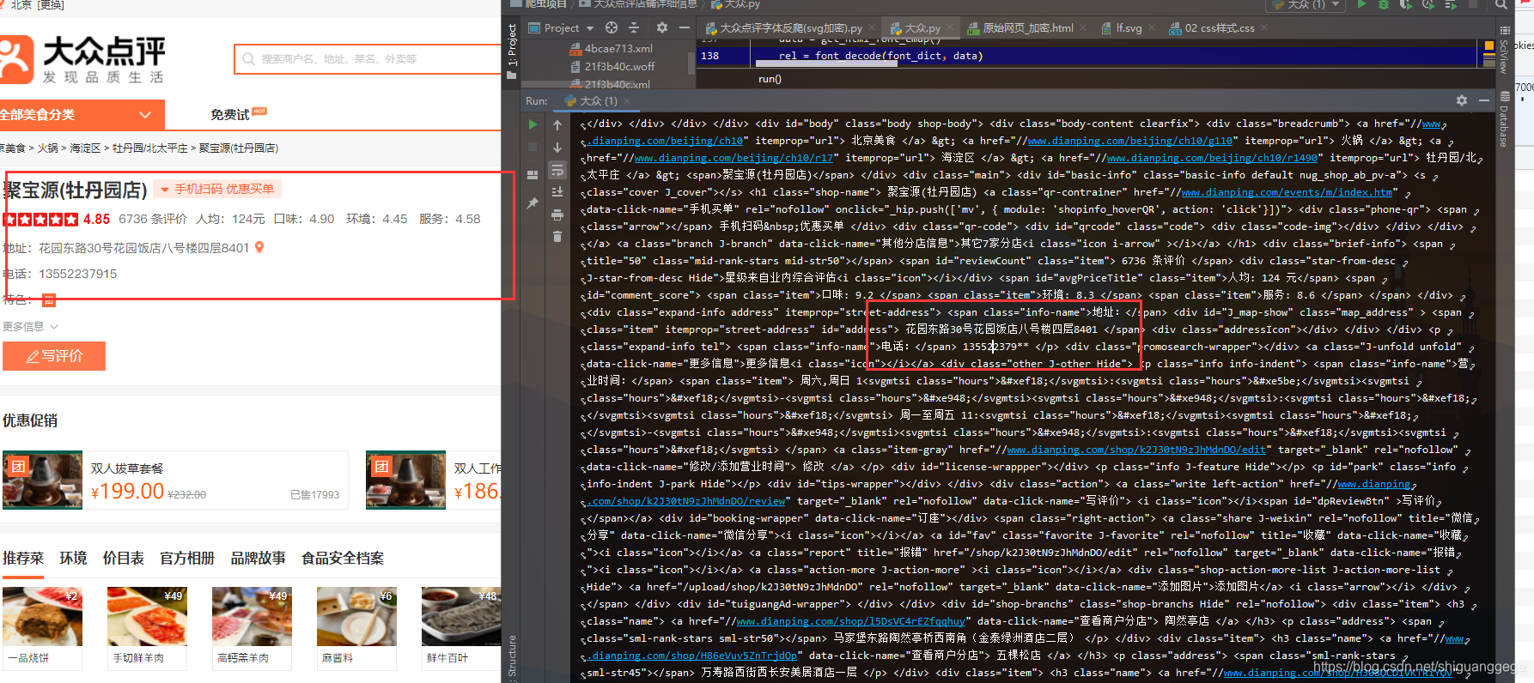
Task: Click the yellow warning indicator in the editor
Action: coord(1489,45)
